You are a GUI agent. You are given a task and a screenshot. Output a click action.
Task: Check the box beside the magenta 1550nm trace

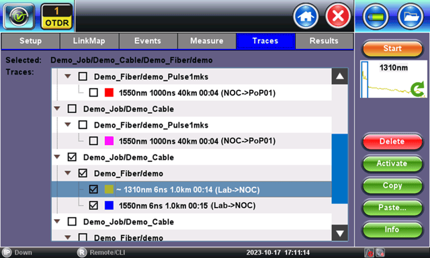pos(93,141)
